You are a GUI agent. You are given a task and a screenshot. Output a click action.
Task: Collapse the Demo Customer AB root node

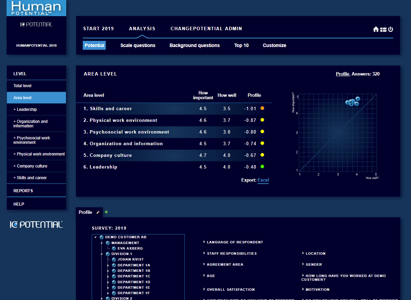point(95,237)
